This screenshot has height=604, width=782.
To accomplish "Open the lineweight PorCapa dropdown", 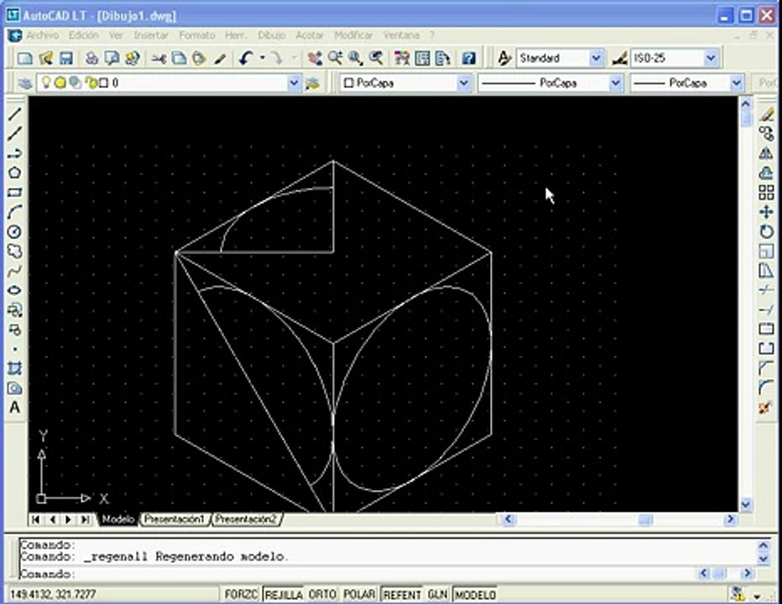I will pos(736,83).
